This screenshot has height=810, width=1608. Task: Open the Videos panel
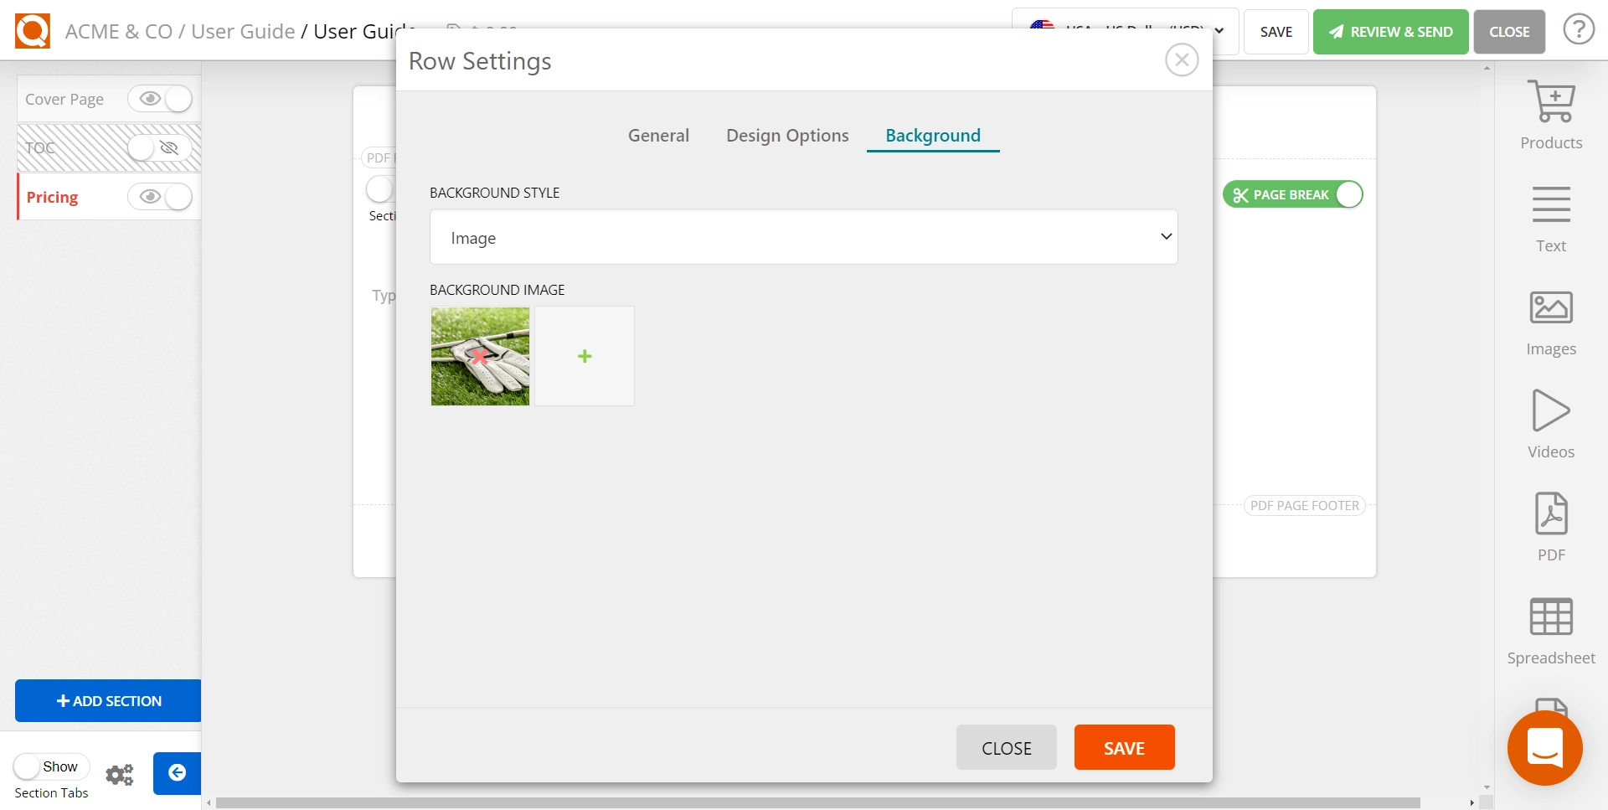coord(1550,420)
